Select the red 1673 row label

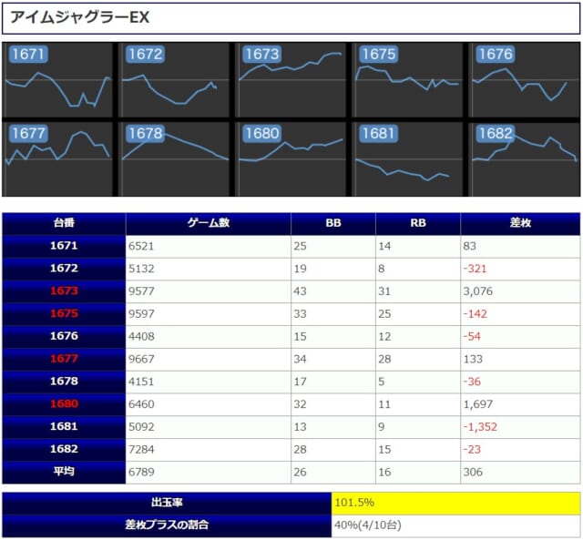tap(64, 291)
